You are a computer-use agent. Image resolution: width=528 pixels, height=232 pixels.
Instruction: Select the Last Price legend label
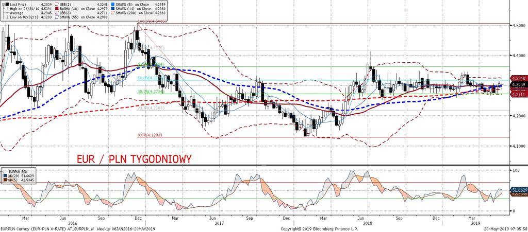18,5
